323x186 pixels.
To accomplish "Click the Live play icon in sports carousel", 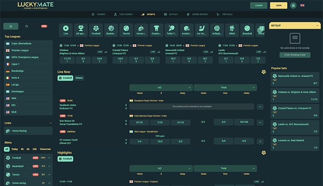I will coord(66,30).
